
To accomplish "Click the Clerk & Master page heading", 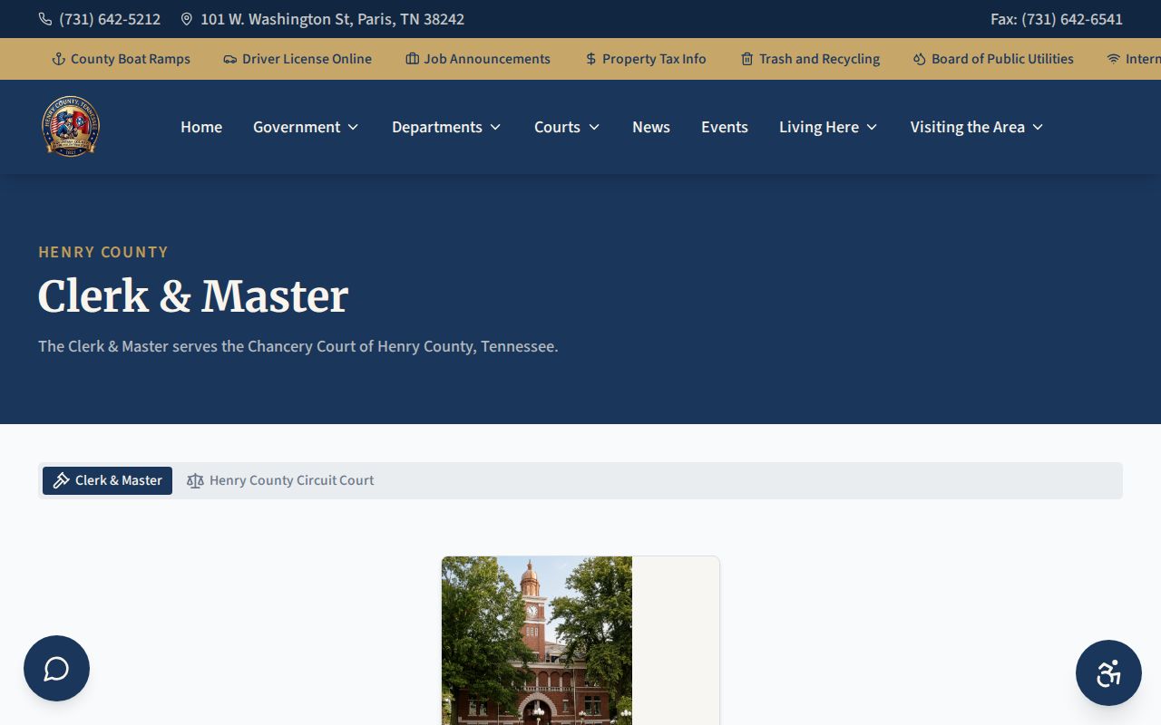I will coord(193,296).
